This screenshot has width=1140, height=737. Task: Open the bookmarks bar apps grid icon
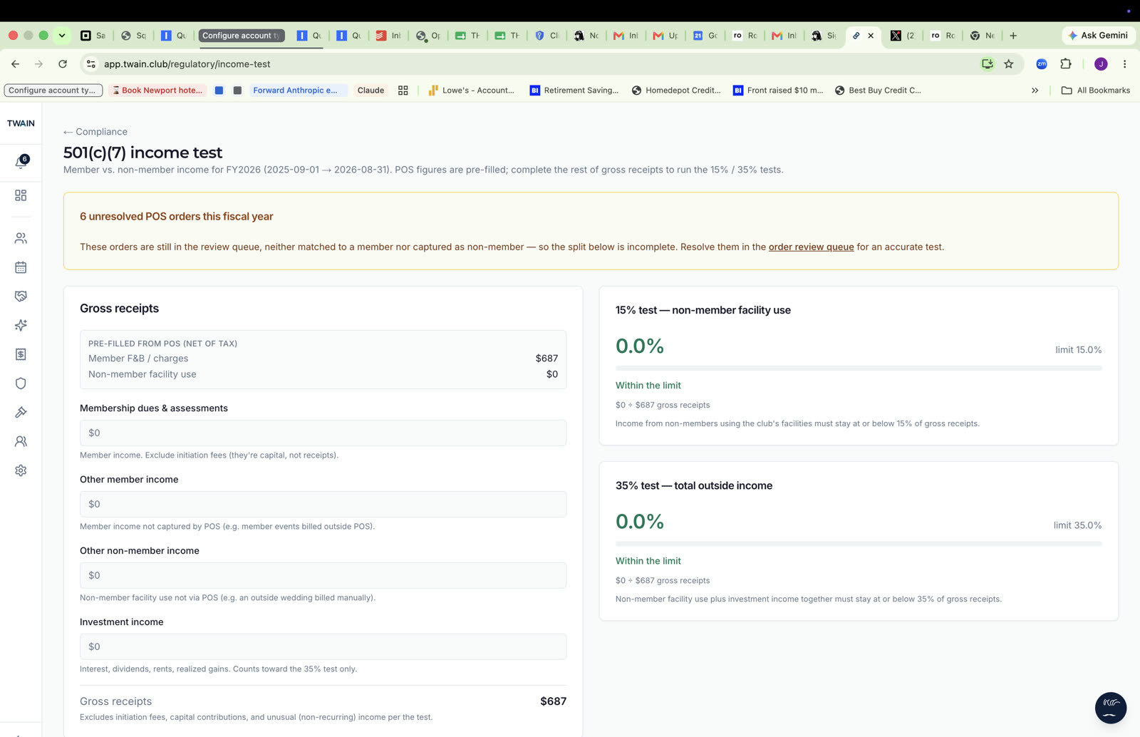[403, 91]
